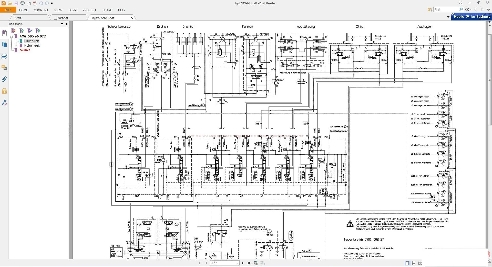Click the create new PDF starburst icon

coord(35,3)
